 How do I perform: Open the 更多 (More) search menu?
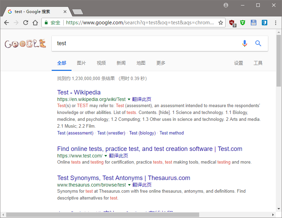(161, 63)
